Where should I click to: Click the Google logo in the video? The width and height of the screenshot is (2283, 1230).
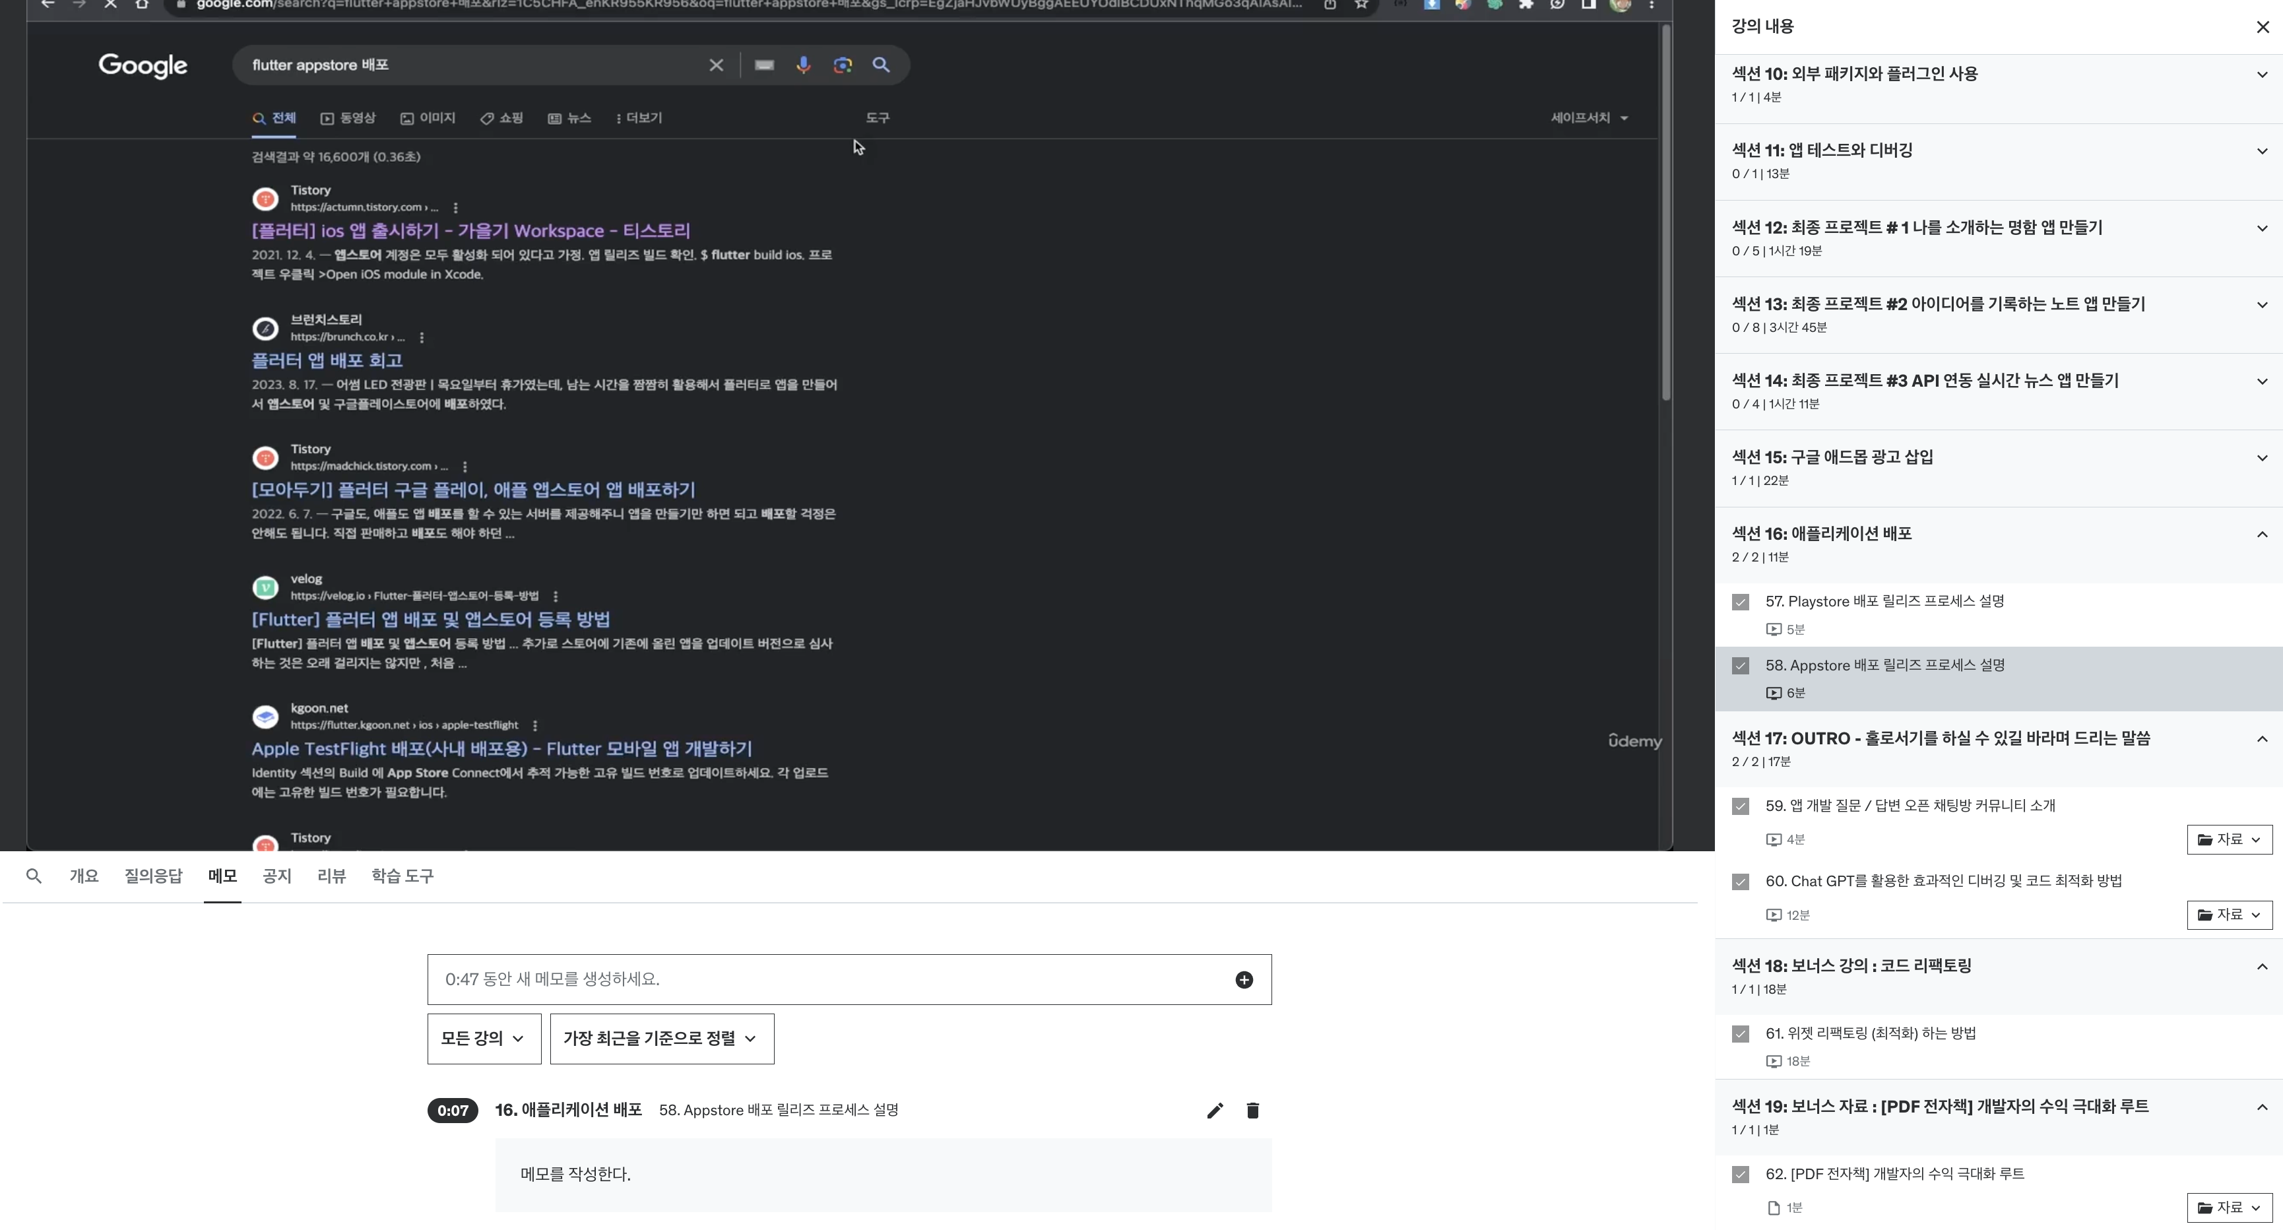pos(143,65)
